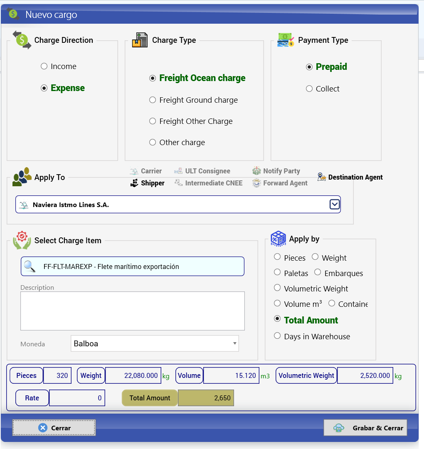Click the charge item field FF-FLT-MAREXP
Image resolution: width=424 pixels, height=449 pixels.
133,266
